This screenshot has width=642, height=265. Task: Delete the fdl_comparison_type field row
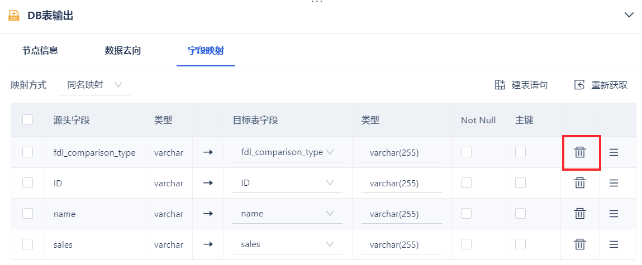pos(580,152)
